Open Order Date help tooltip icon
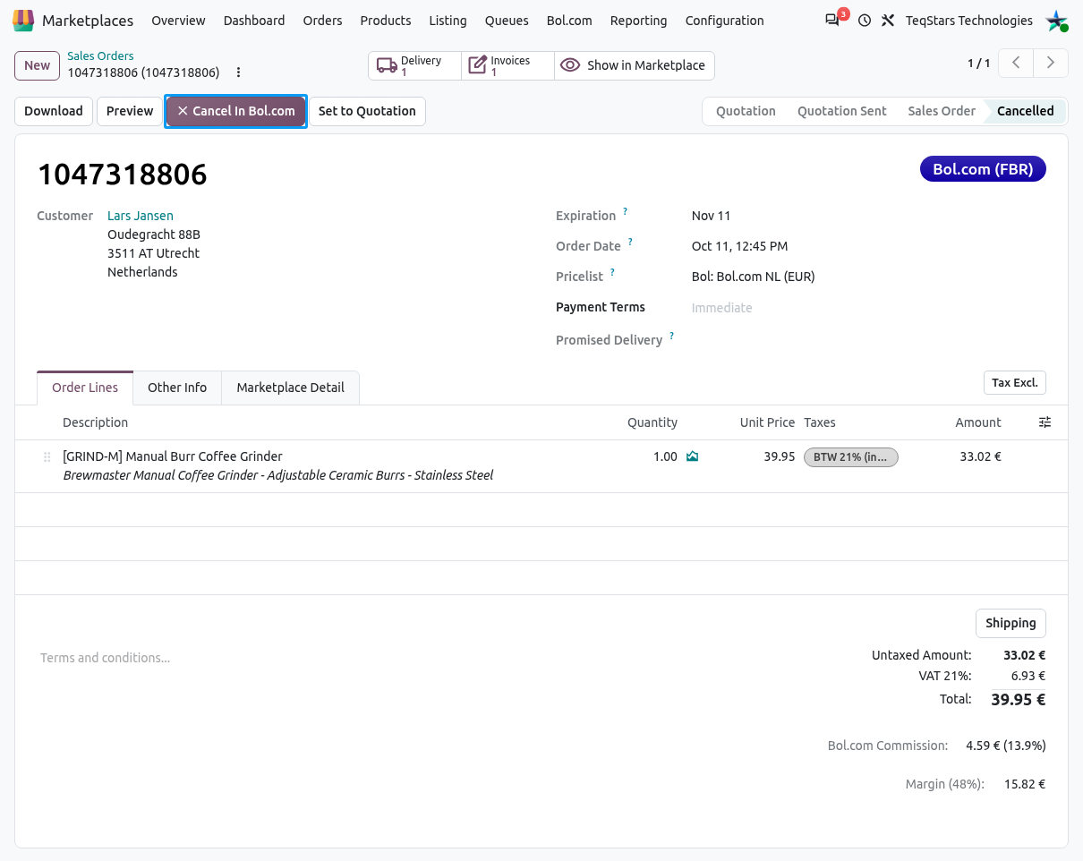The height and width of the screenshot is (861, 1083). click(x=630, y=243)
